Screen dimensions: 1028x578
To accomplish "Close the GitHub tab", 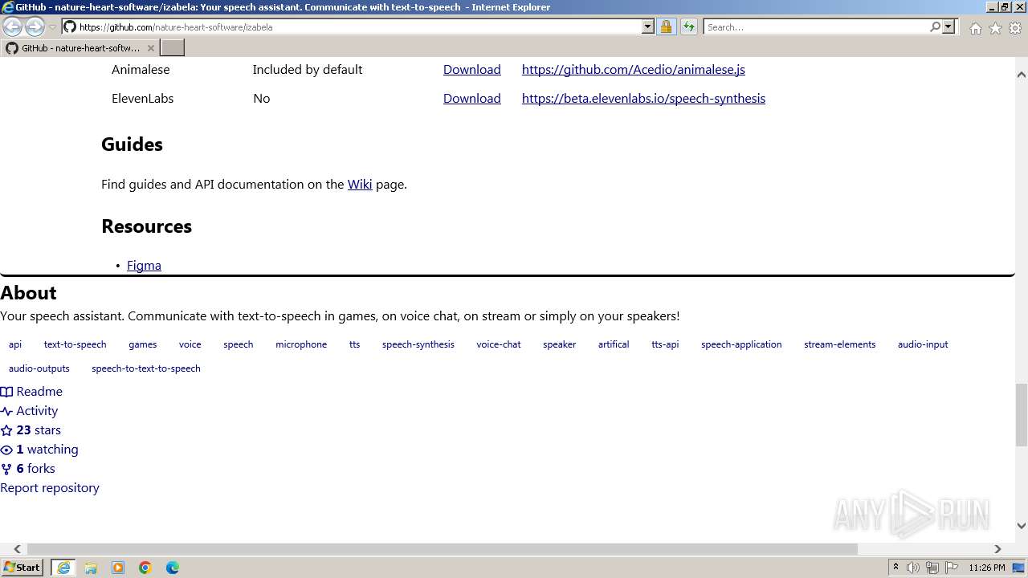I will point(150,48).
